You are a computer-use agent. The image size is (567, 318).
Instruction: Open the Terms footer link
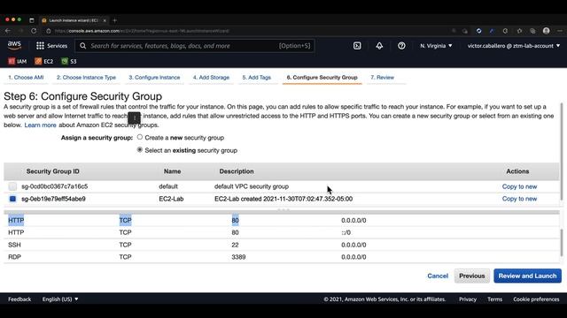point(494,299)
